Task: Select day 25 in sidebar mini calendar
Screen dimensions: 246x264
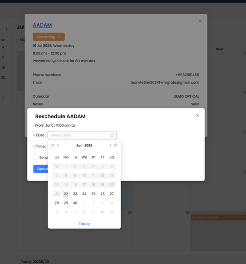Action: [x=3, y=78]
